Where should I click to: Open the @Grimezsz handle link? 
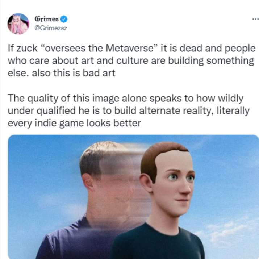tap(51, 28)
